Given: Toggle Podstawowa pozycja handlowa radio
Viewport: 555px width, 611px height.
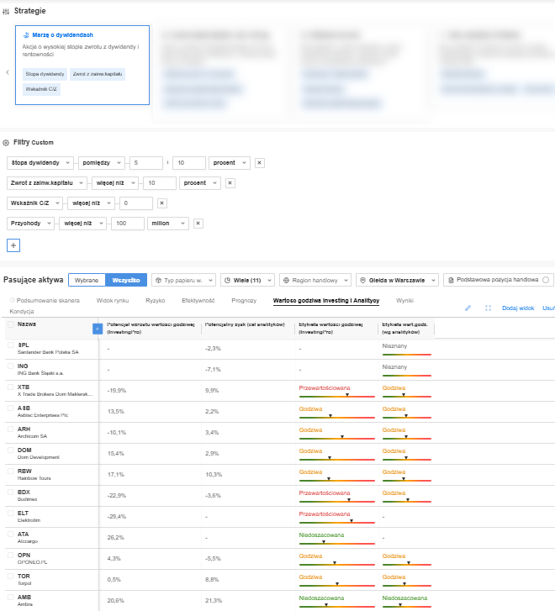Looking at the screenshot, I should tap(546, 280).
